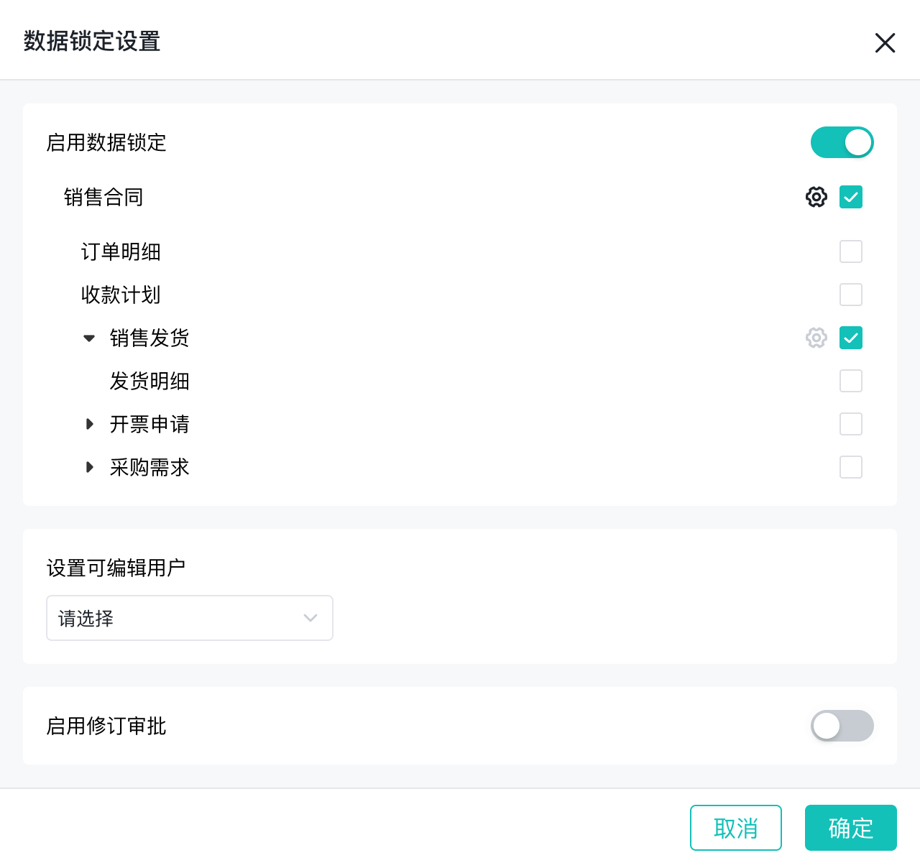The width and height of the screenshot is (920, 868).
Task: Confirm with the 确定 button
Action: tap(850, 828)
